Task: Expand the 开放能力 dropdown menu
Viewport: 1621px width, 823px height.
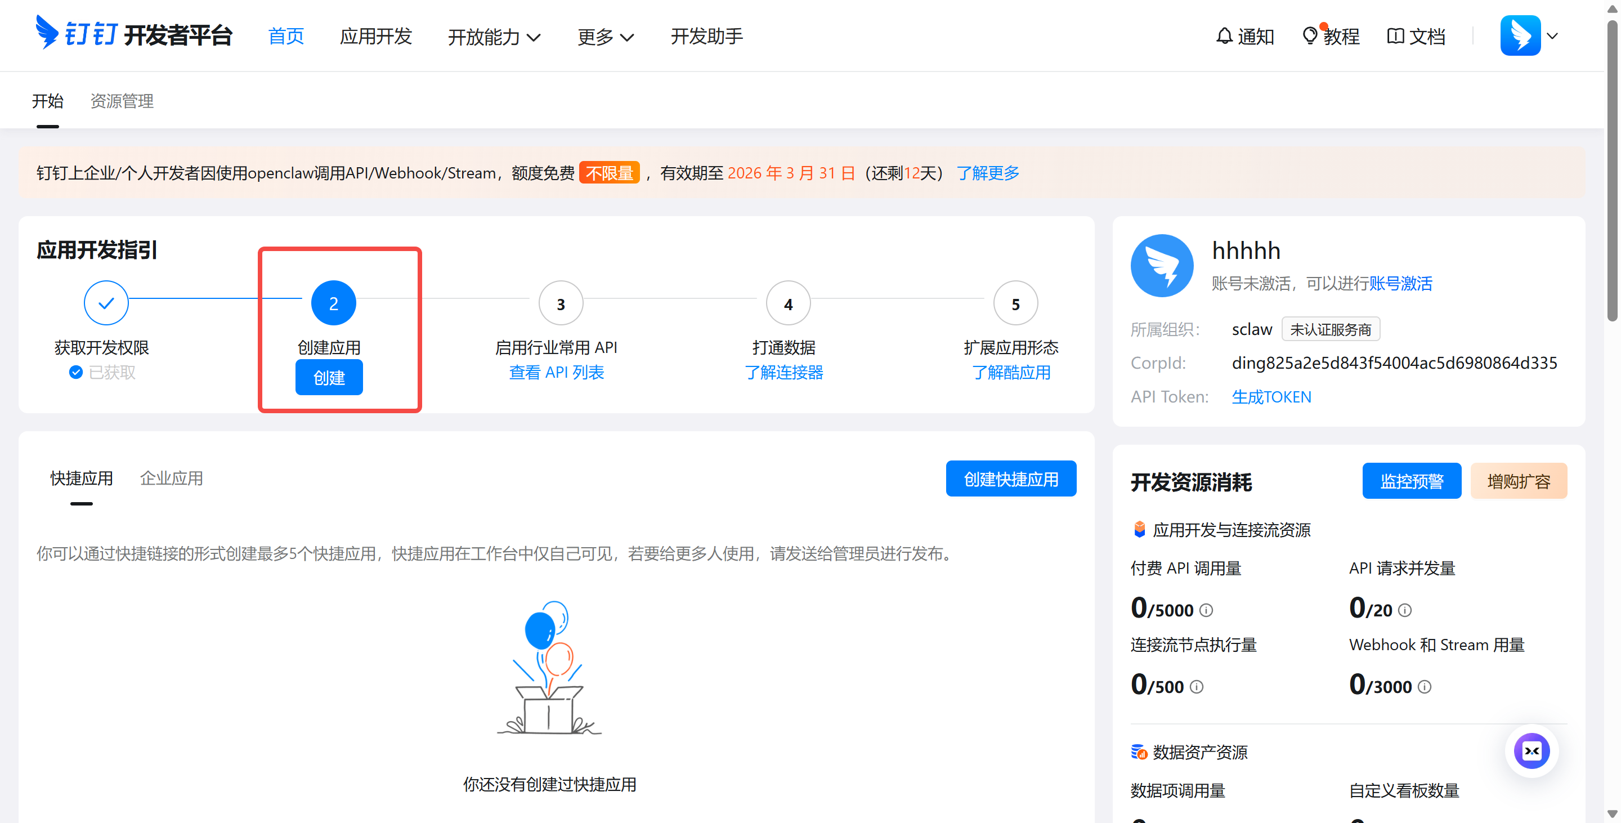Action: click(494, 37)
